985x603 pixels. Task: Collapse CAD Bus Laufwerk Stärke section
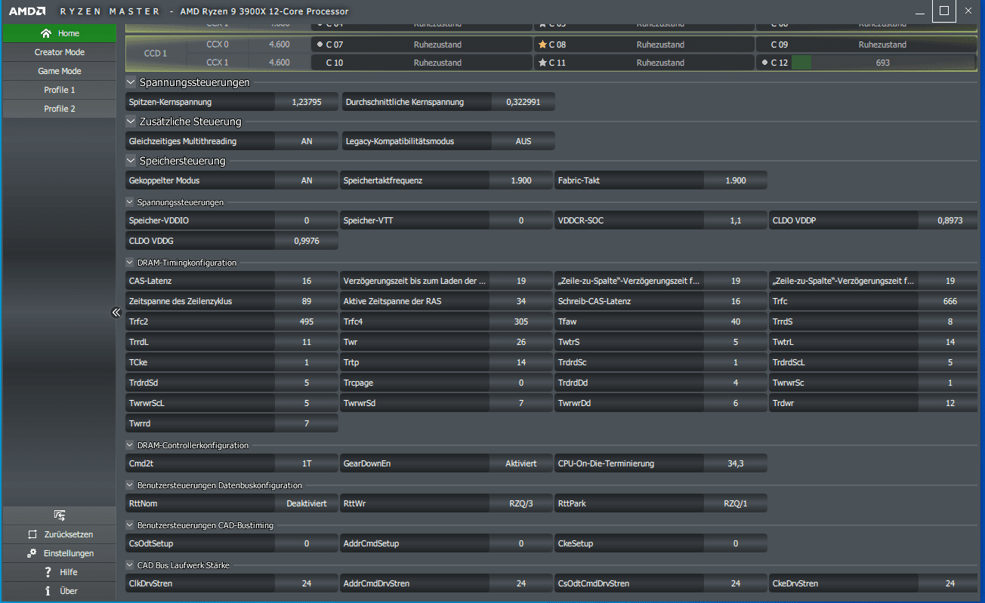[x=131, y=565]
